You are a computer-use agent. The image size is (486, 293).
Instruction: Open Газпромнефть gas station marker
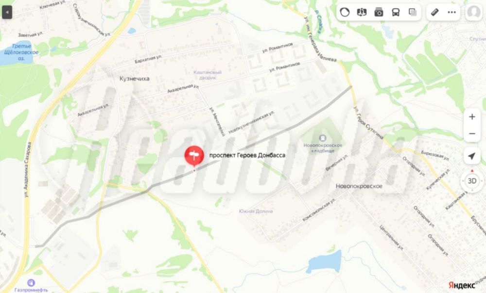pos(31,282)
